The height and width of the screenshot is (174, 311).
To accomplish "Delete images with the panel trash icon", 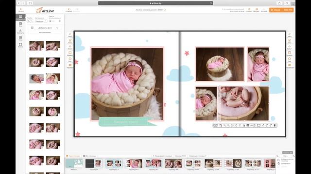I will [x=60, y=21].
